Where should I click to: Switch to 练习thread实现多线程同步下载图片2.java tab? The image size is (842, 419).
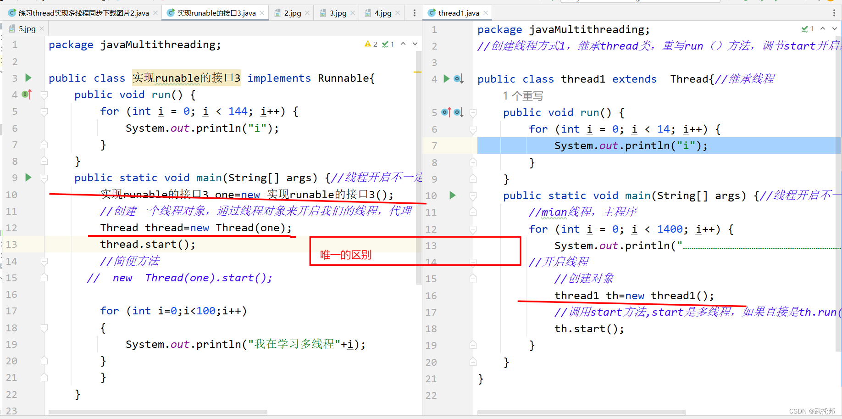pos(84,13)
